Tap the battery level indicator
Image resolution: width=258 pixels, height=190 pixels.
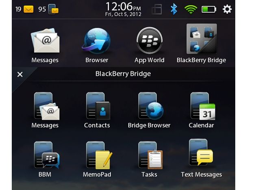coord(209,9)
